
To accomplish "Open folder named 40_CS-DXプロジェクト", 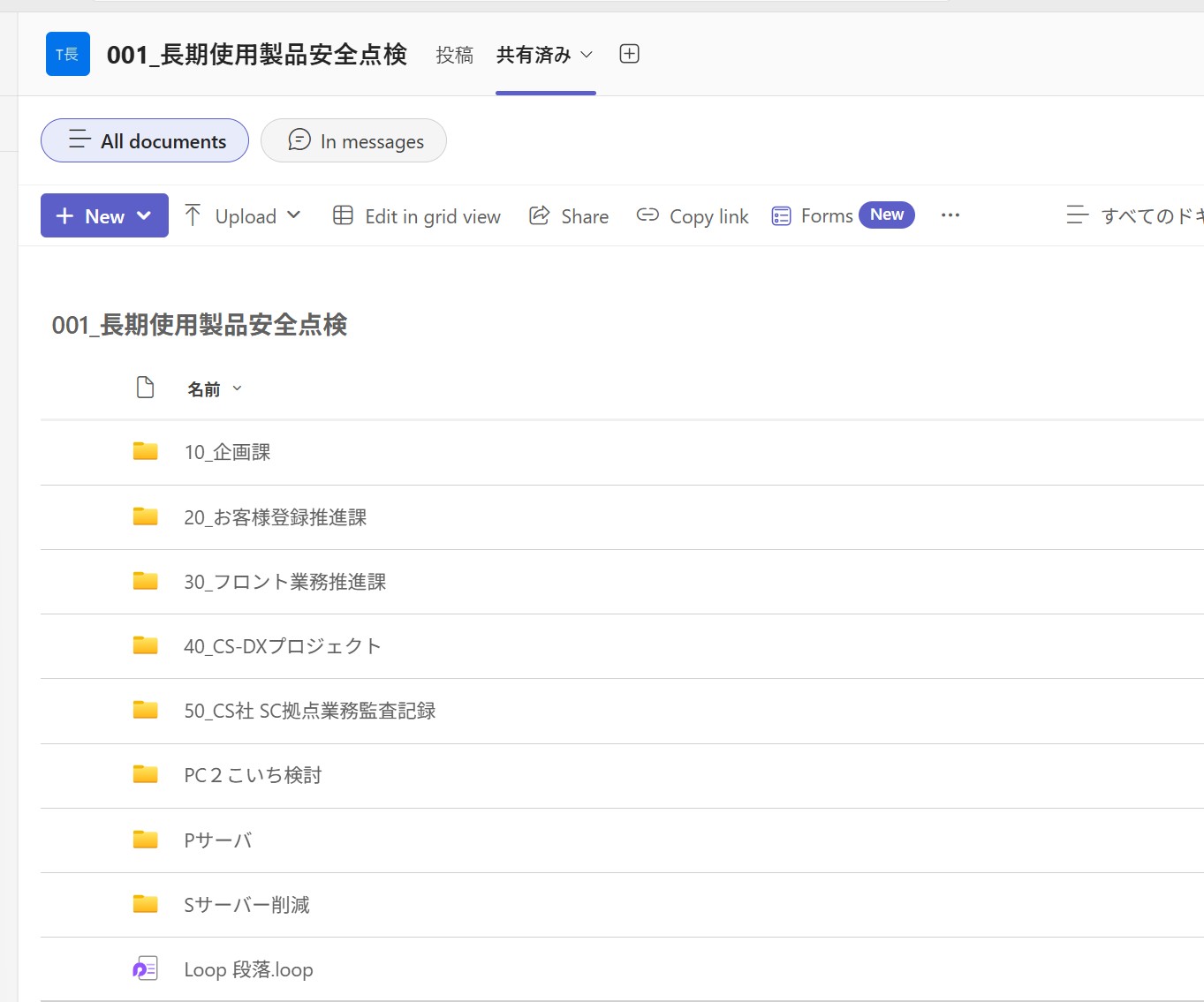I will (x=283, y=646).
